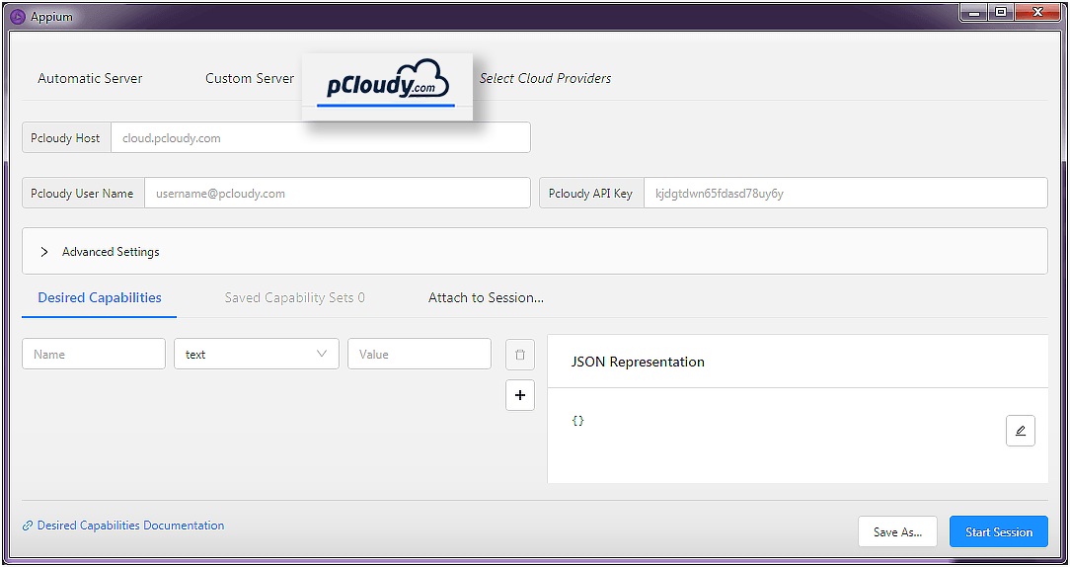The image size is (1070, 567).
Task: Switch to Attach to Session tab
Action: pos(486,298)
